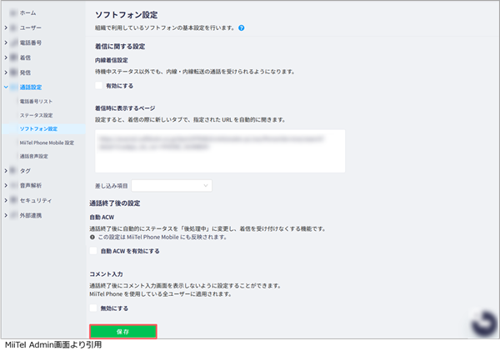Click the 着信 icon in the sidebar
500x351 pixels.
pyautogui.click(x=12, y=57)
